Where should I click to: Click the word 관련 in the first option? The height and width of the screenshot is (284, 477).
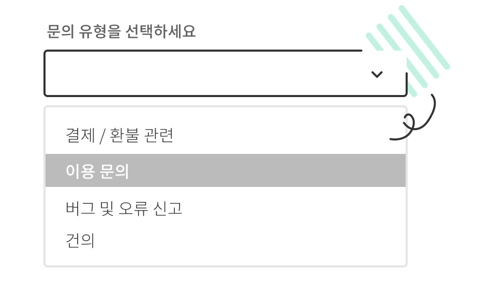point(158,135)
